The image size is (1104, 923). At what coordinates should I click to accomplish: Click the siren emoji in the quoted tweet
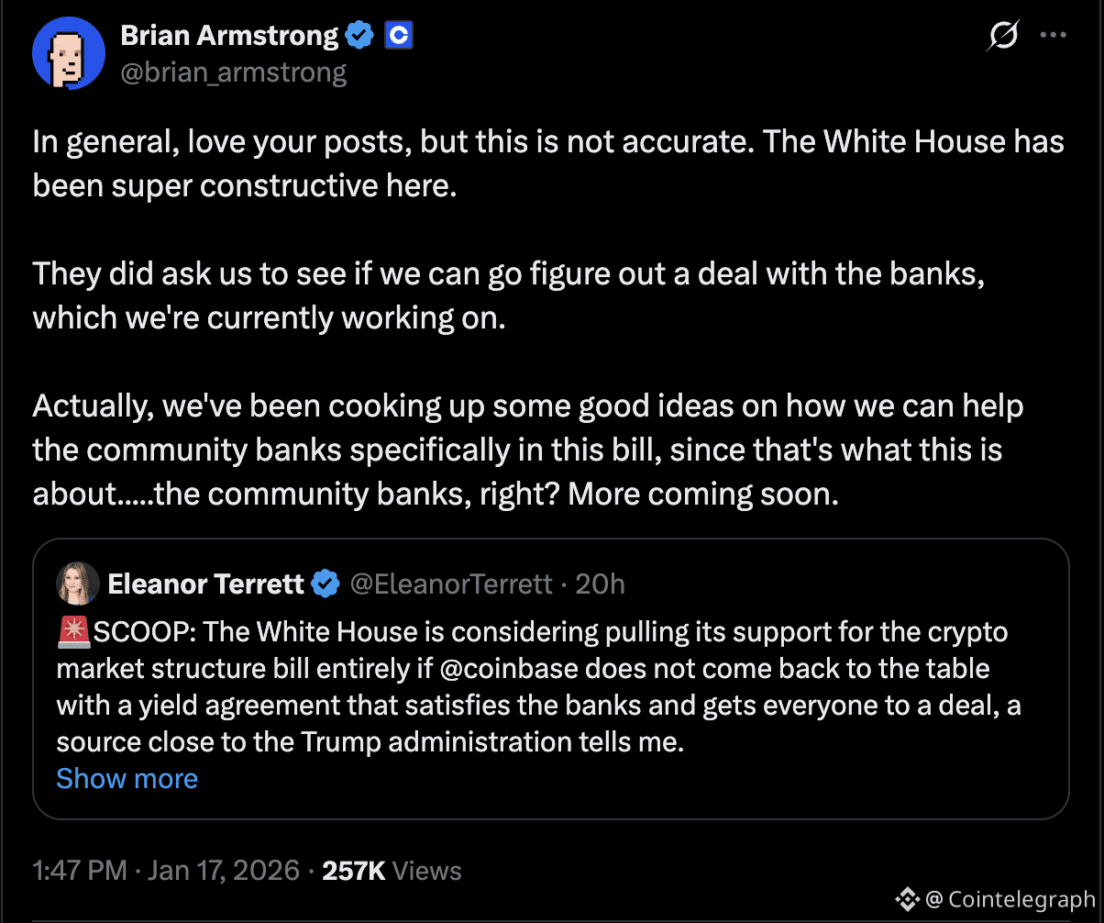[72, 630]
